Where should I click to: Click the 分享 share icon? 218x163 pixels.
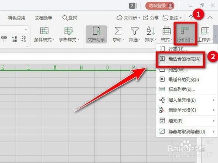coord(146,18)
